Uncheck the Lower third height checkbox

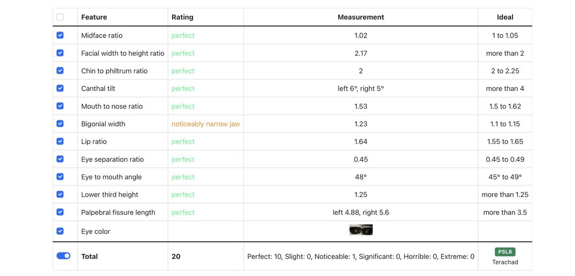[x=60, y=194]
